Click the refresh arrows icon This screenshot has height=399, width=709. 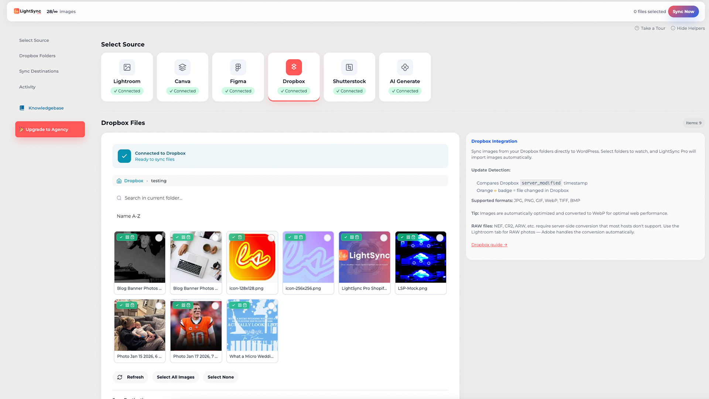click(120, 377)
